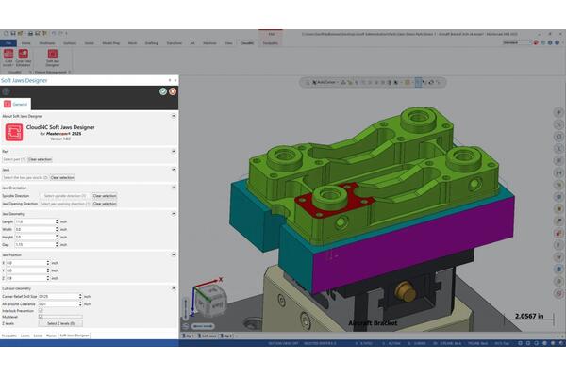The image size is (566, 377).
Task: Collapse the Jaws section
Action: click(174, 170)
